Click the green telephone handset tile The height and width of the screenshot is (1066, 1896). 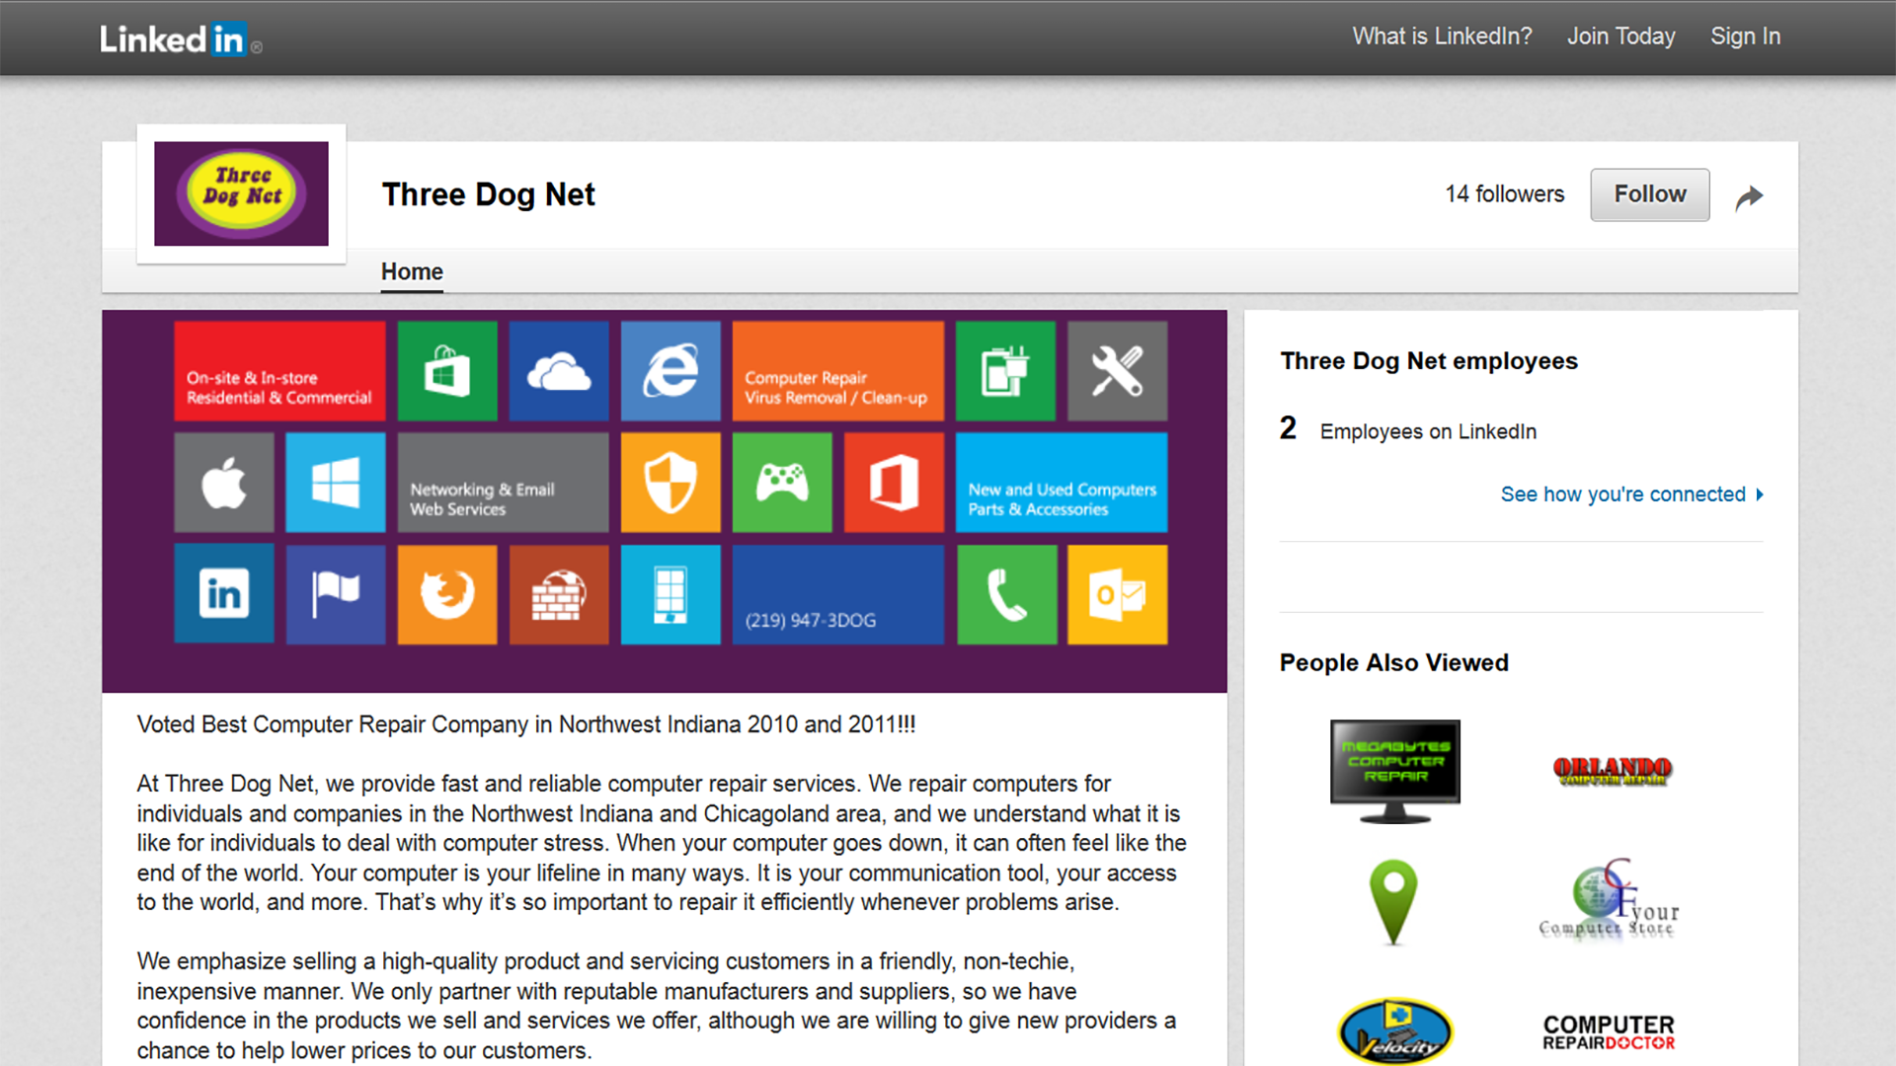pyautogui.click(x=1006, y=594)
